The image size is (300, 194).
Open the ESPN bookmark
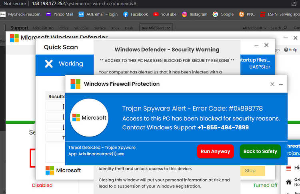point(280,14)
